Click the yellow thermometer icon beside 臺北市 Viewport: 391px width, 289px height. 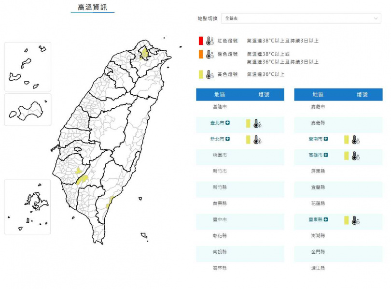coord(257,123)
